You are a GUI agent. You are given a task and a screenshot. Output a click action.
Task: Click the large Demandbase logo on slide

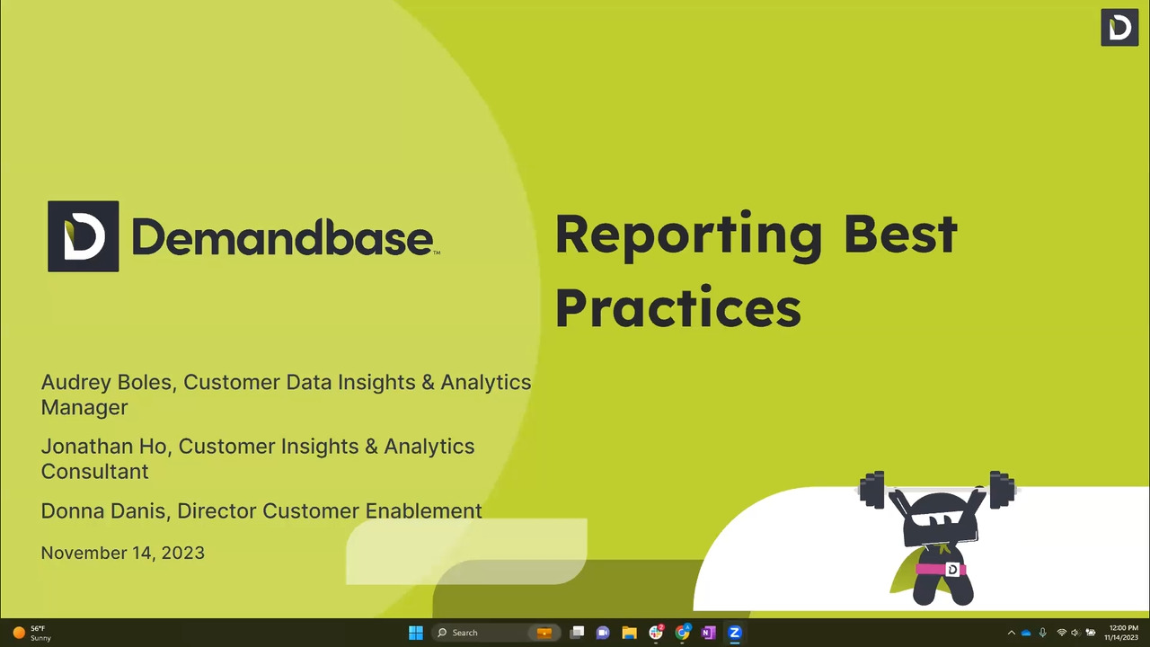pyautogui.click(x=243, y=236)
